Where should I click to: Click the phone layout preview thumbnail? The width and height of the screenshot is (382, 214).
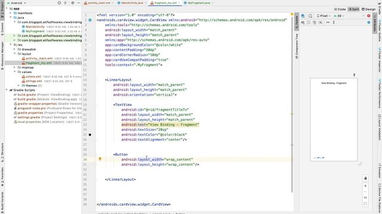(x=334, y=119)
